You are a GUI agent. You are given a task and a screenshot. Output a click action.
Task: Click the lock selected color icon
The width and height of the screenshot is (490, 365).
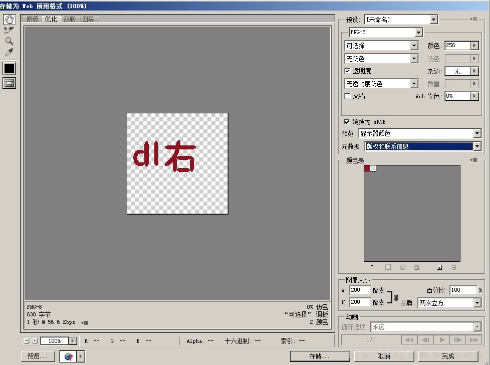click(416, 267)
